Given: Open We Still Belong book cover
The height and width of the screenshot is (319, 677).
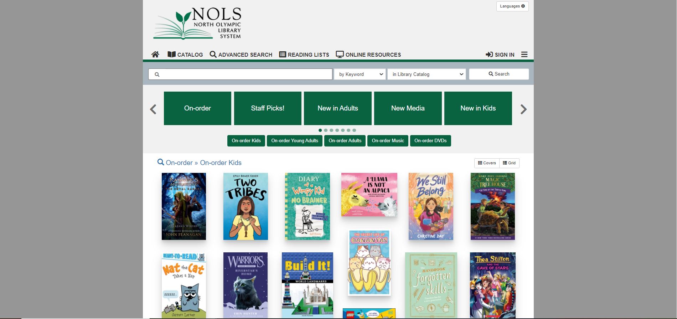Looking at the screenshot, I should 431,206.
